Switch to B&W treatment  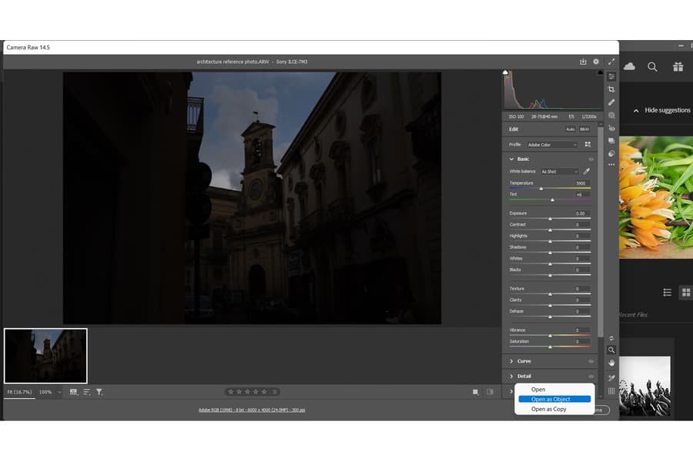pyautogui.click(x=584, y=129)
